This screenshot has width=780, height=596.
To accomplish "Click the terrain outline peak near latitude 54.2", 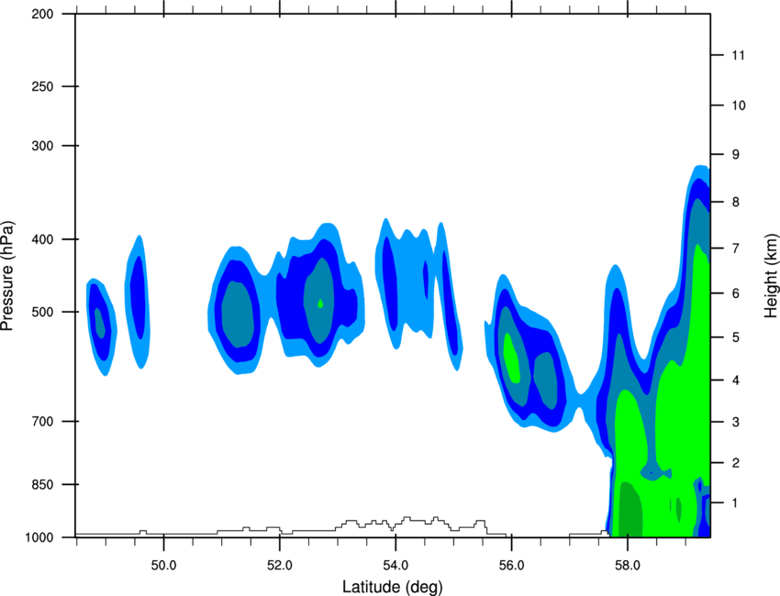I will pos(407,520).
